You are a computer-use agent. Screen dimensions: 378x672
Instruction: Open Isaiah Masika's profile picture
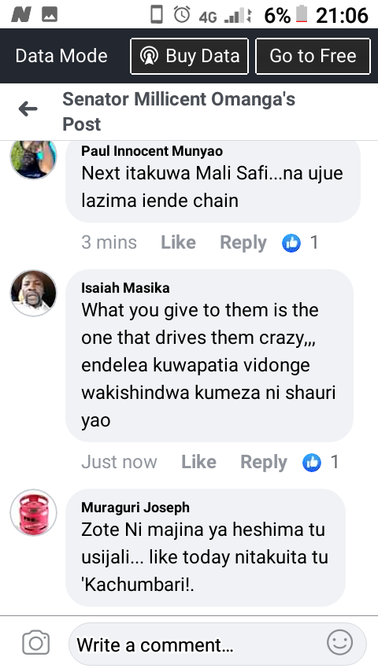click(33, 294)
